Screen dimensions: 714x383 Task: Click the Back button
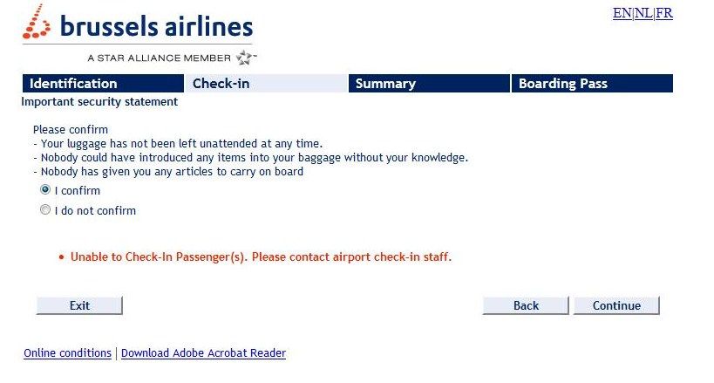click(526, 305)
